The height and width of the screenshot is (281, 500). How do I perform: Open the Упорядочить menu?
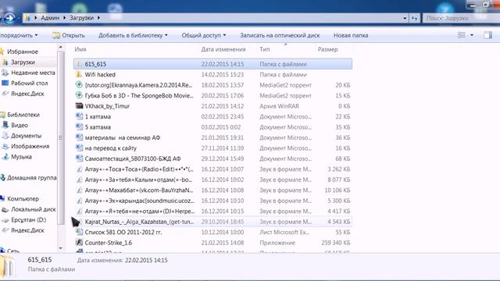pos(19,35)
